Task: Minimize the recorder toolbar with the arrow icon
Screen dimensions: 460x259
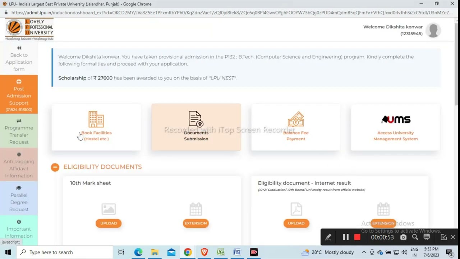Action: pyautogui.click(x=444, y=237)
